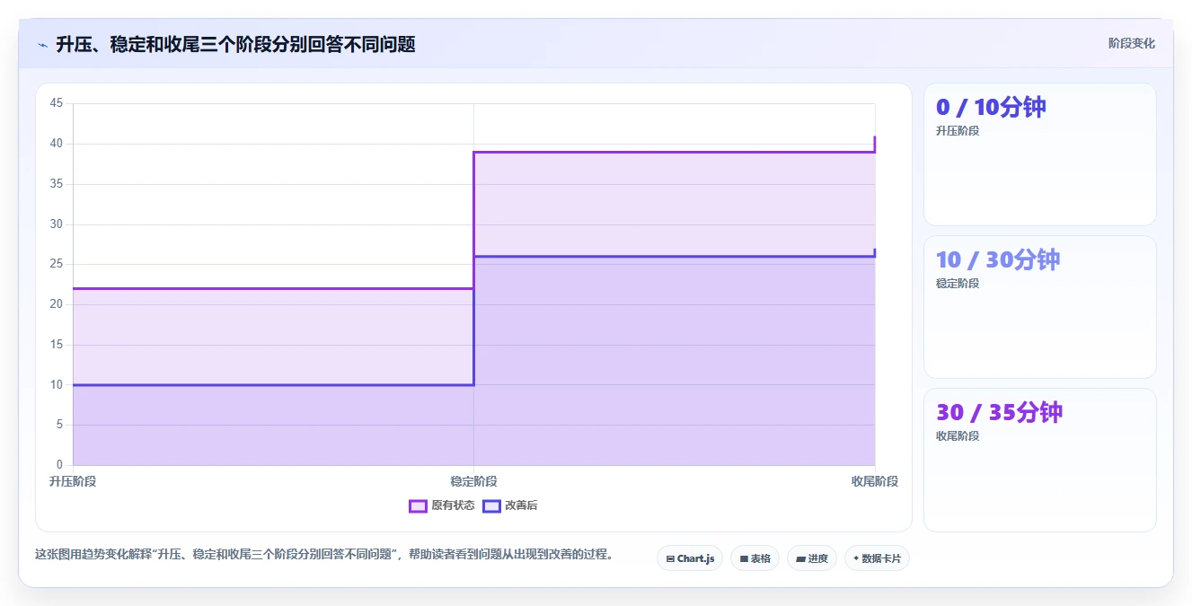Select the Chart.js tag
1192x606 pixels.
click(x=690, y=558)
